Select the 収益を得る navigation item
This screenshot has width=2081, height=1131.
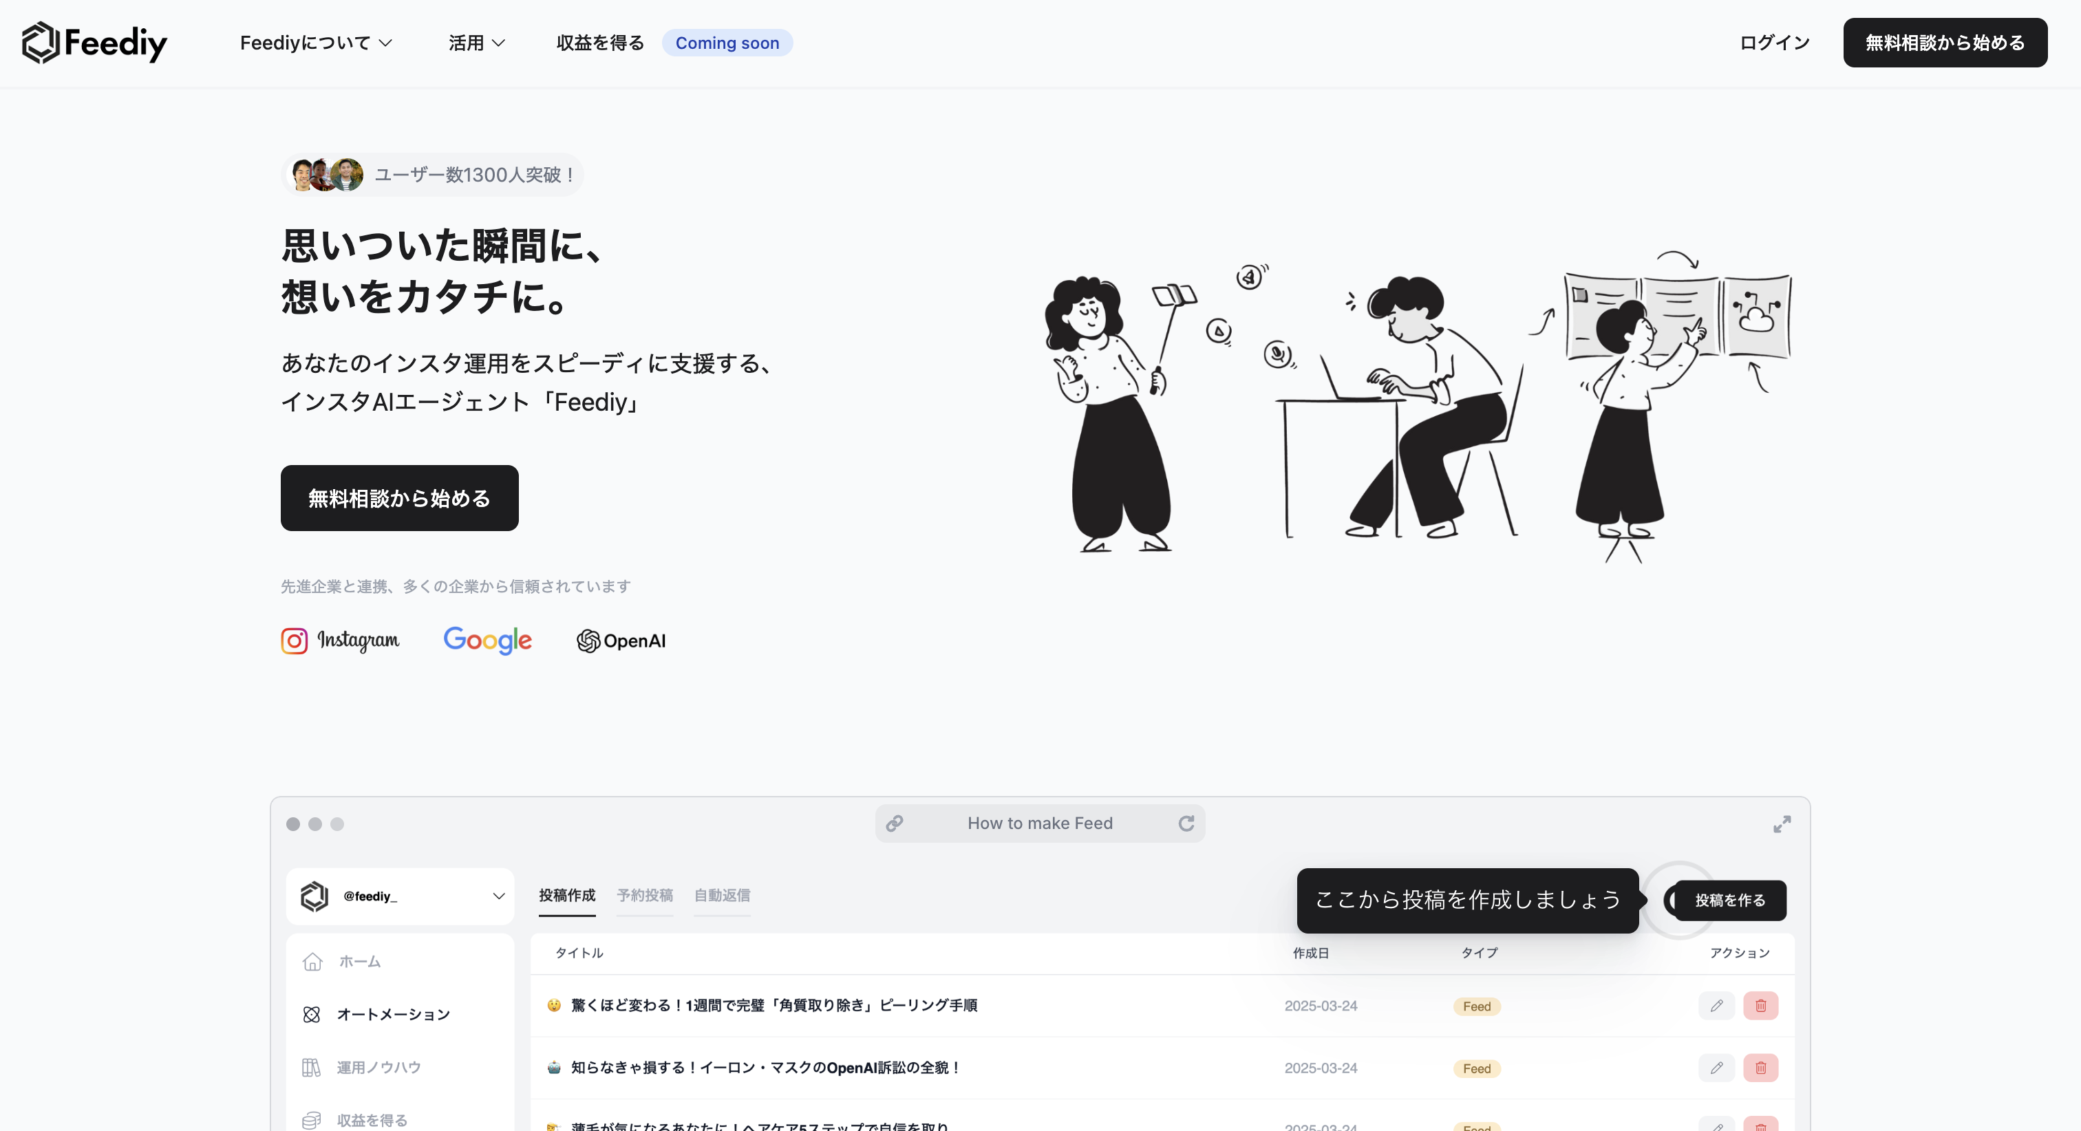[x=600, y=43]
